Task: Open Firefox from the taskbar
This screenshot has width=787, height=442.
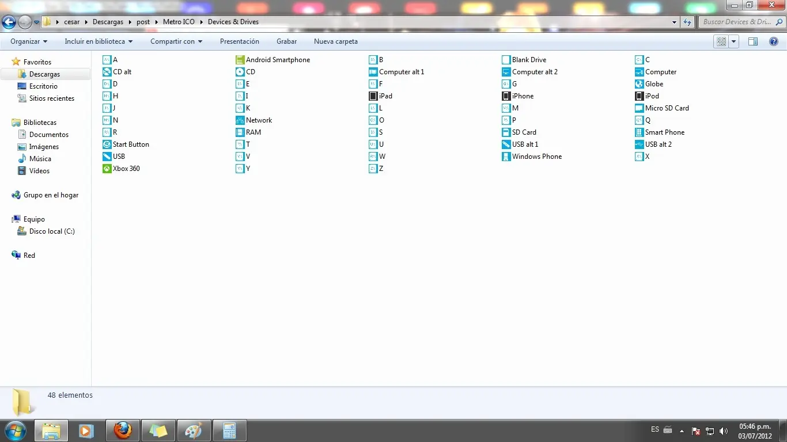Action: tap(123, 430)
